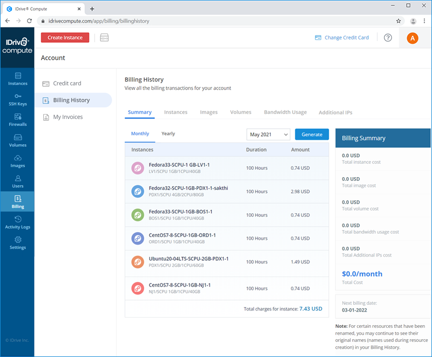Image resolution: width=432 pixels, height=357 pixels.
Task: Click the IDrive Compute logo
Action: (x=17, y=46)
